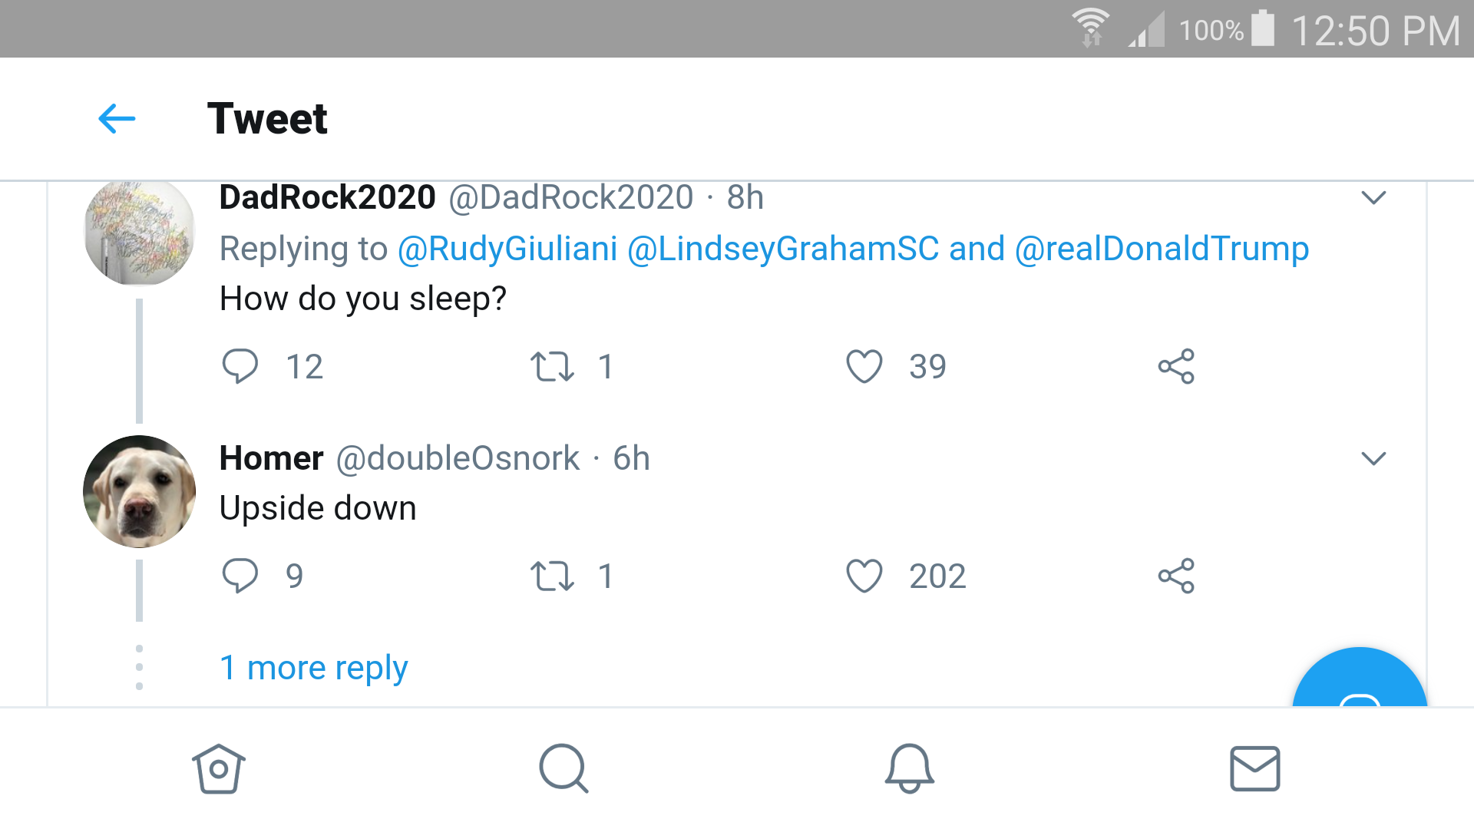Go back using the blue arrow
The width and height of the screenshot is (1474, 829).
117,119
